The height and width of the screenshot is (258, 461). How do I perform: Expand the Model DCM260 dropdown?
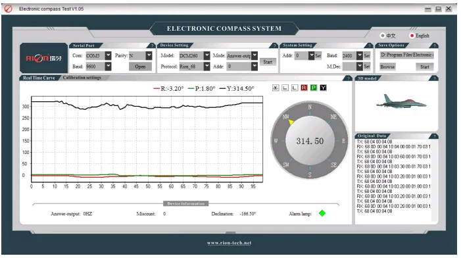click(x=207, y=55)
